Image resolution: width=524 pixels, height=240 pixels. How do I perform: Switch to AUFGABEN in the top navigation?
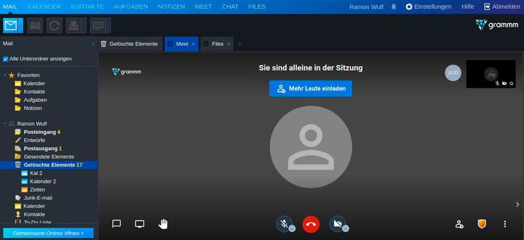point(131,7)
